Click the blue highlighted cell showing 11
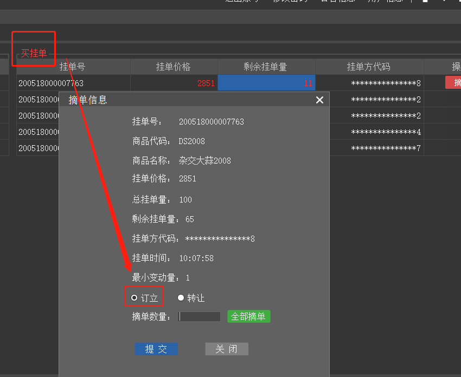 [266, 83]
